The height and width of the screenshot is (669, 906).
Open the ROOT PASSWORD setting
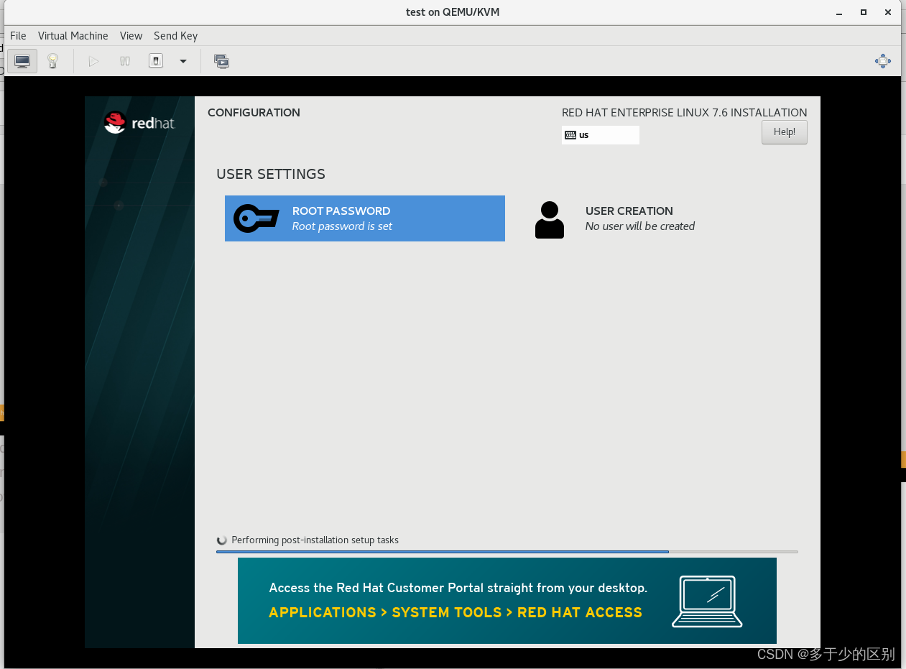(x=365, y=218)
